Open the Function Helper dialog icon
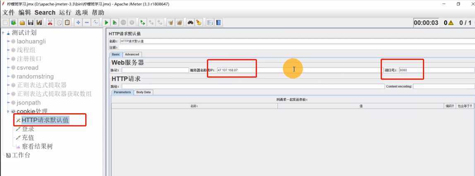 pyautogui.click(x=210, y=22)
